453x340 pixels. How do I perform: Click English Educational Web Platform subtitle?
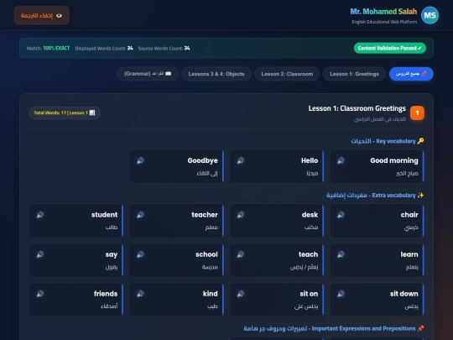[x=384, y=22]
